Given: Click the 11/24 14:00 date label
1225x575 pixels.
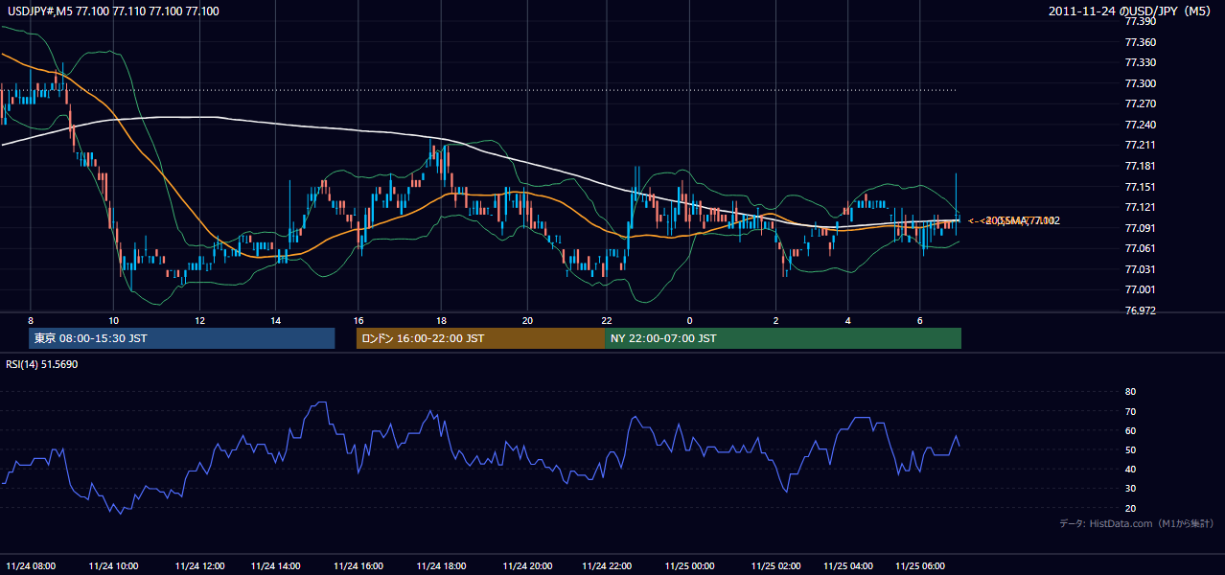Looking at the screenshot, I should coord(276,566).
